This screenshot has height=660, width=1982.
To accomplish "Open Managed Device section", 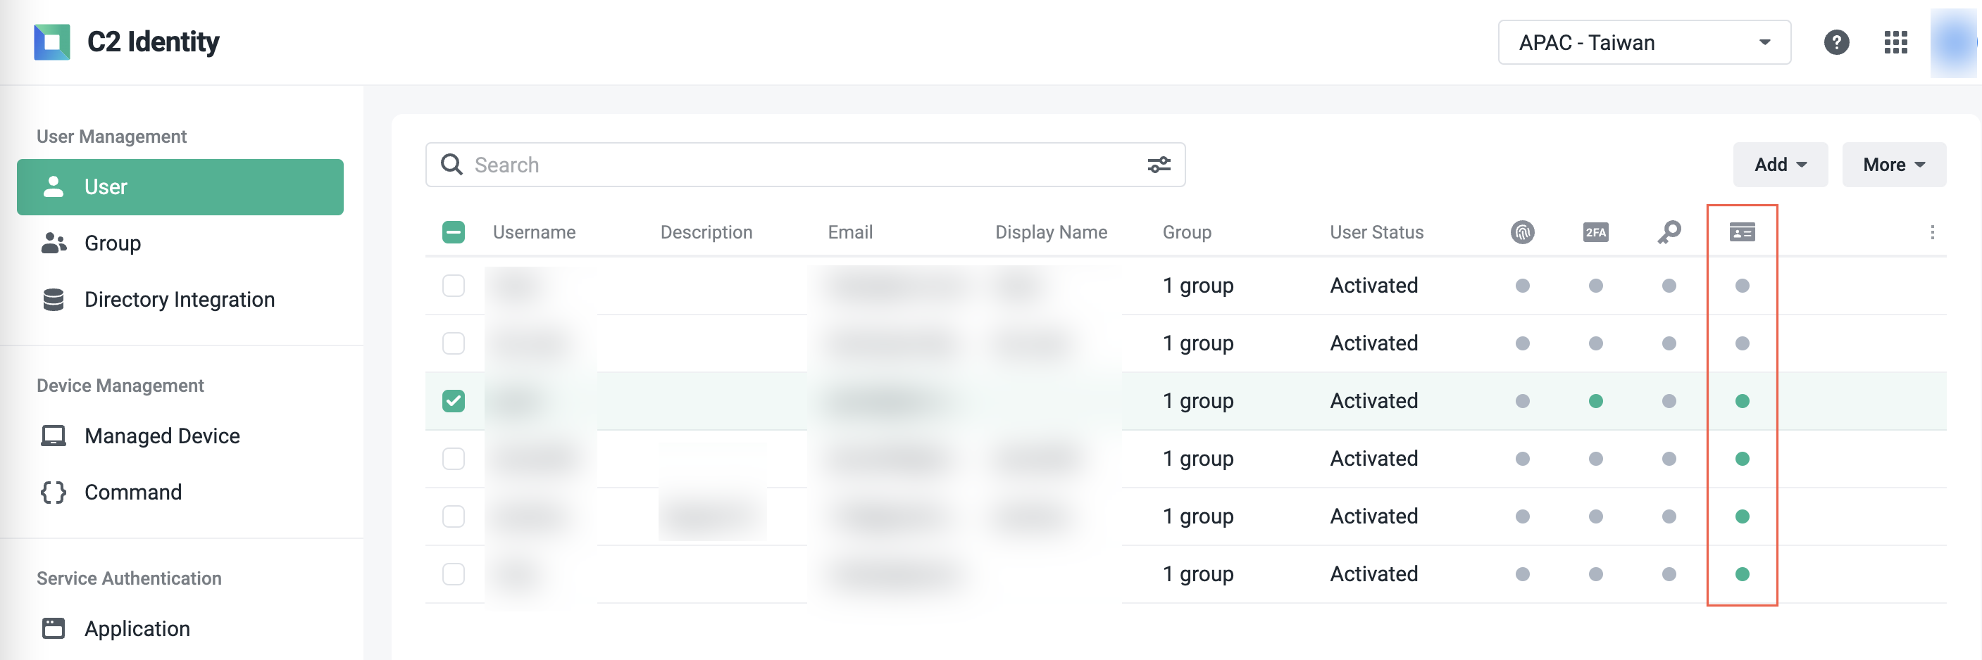I will pyautogui.click(x=161, y=436).
